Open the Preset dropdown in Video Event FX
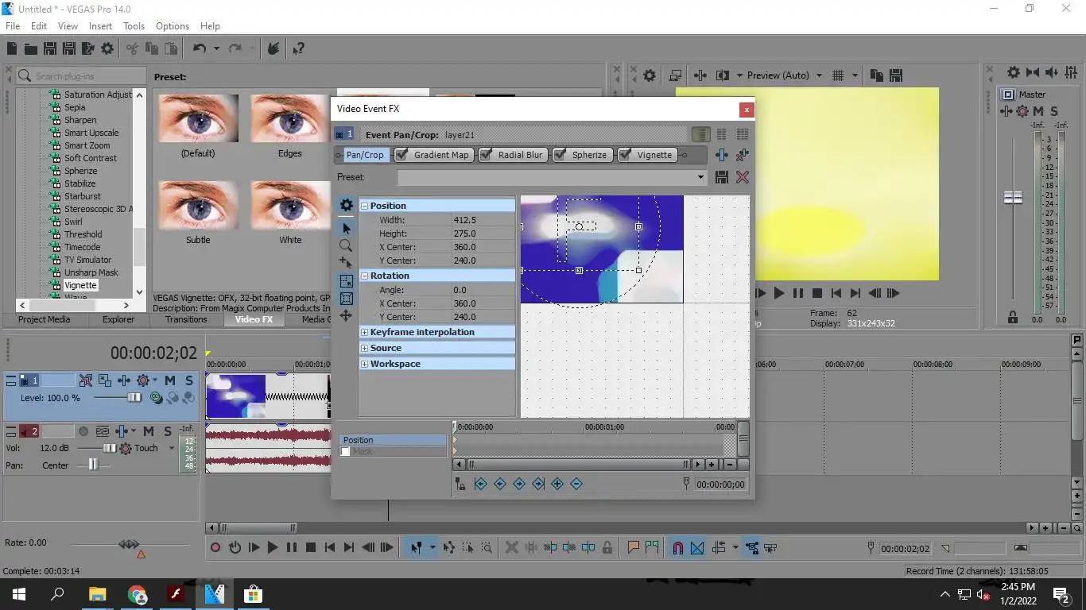The height and width of the screenshot is (610, 1086). 700,177
